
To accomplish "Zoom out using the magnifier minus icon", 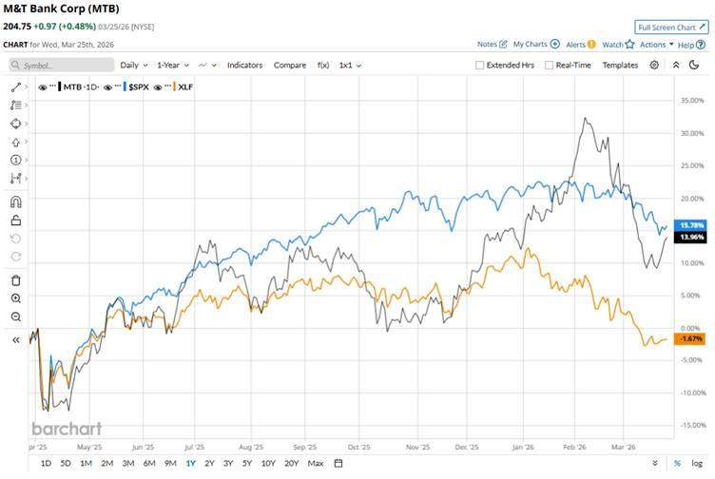I will [16, 316].
